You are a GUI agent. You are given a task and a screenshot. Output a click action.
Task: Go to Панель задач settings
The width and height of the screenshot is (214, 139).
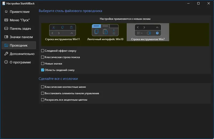pos(19,29)
